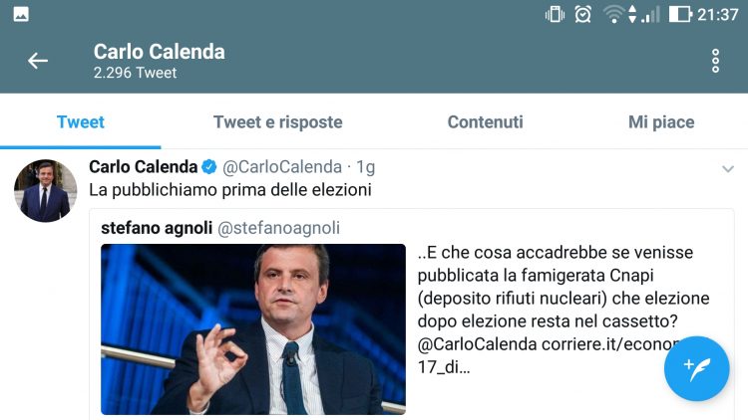Tap the alarm clock status icon
748x420 pixels.
pyautogui.click(x=582, y=14)
